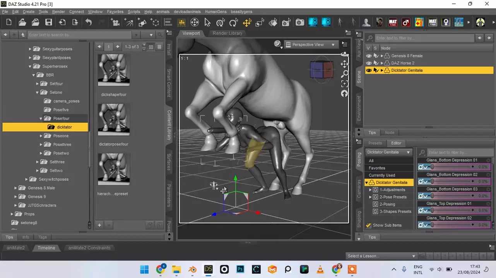Viewport: 496px width, 278px height.
Task: Click the New Scene file icon
Action: click(x=9, y=22)
